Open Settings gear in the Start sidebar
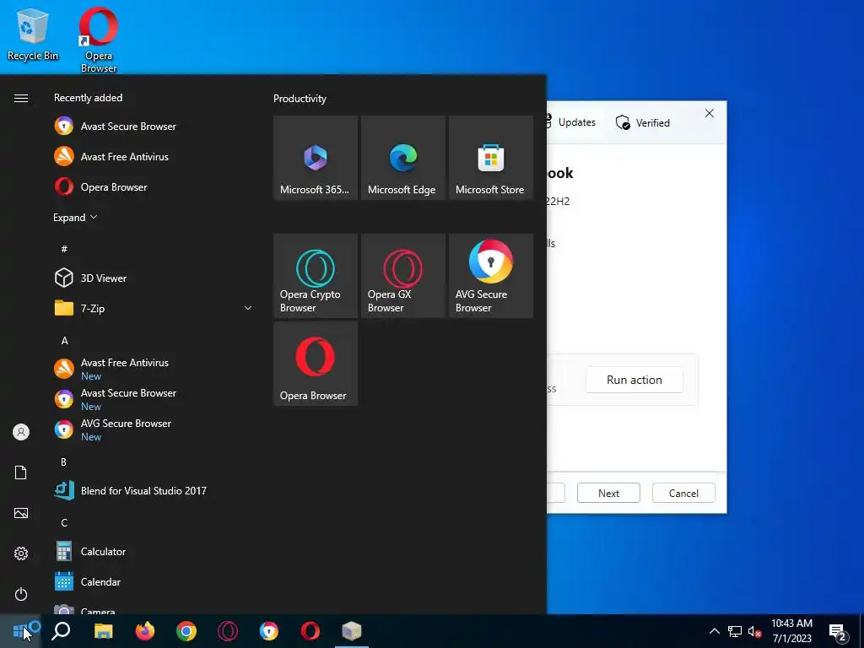Viewport: 864px width, 648px height. coord(21,553)
